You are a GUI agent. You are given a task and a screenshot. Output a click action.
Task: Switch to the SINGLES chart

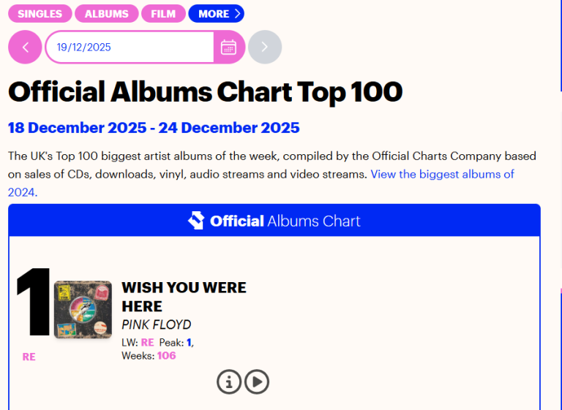click(40, 14)
